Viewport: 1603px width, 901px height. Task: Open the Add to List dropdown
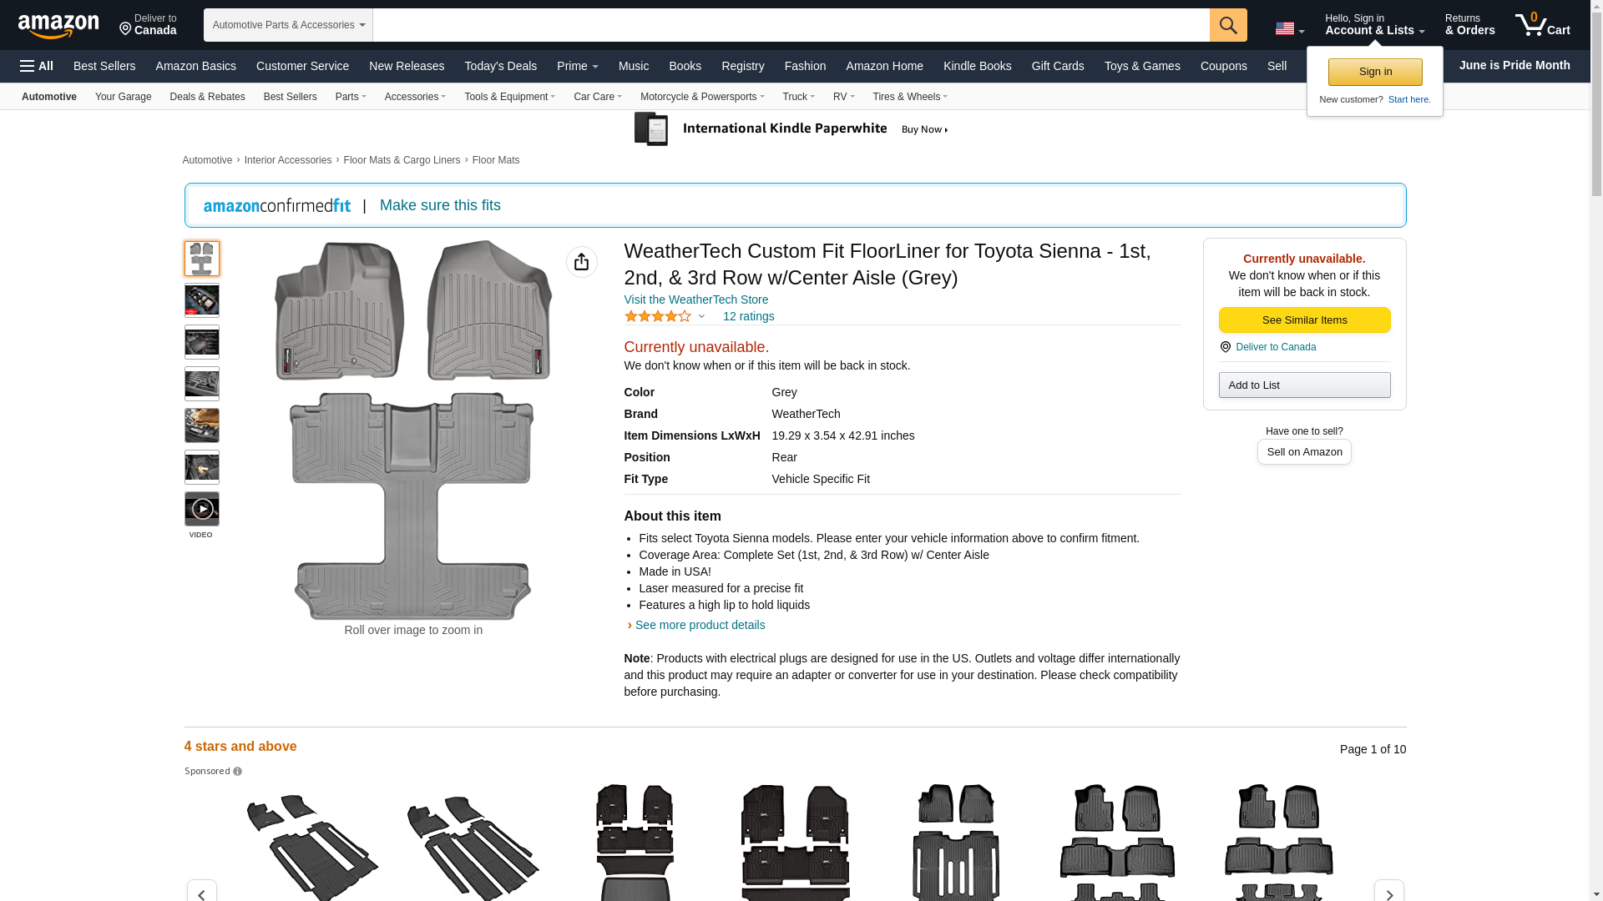click(1303, 385)
